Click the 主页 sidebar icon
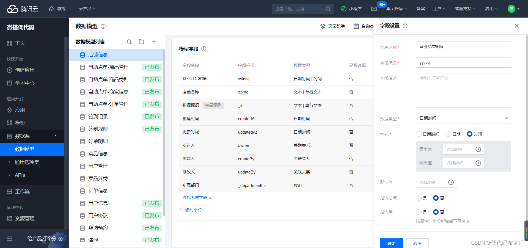 10,43
